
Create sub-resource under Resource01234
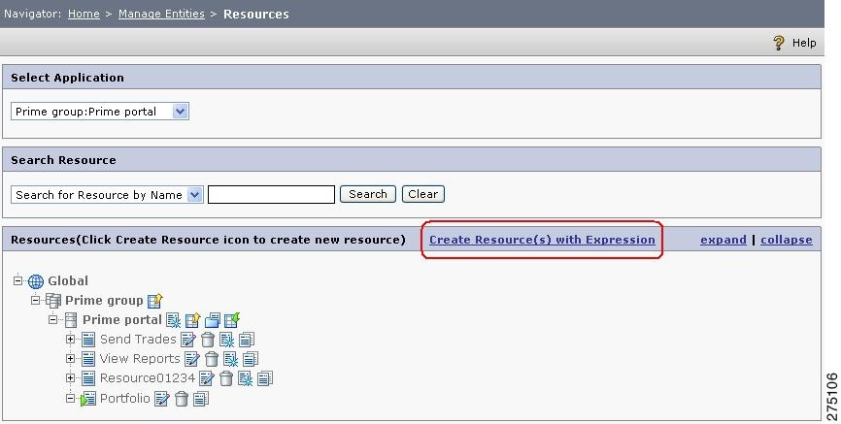(245, 379)
